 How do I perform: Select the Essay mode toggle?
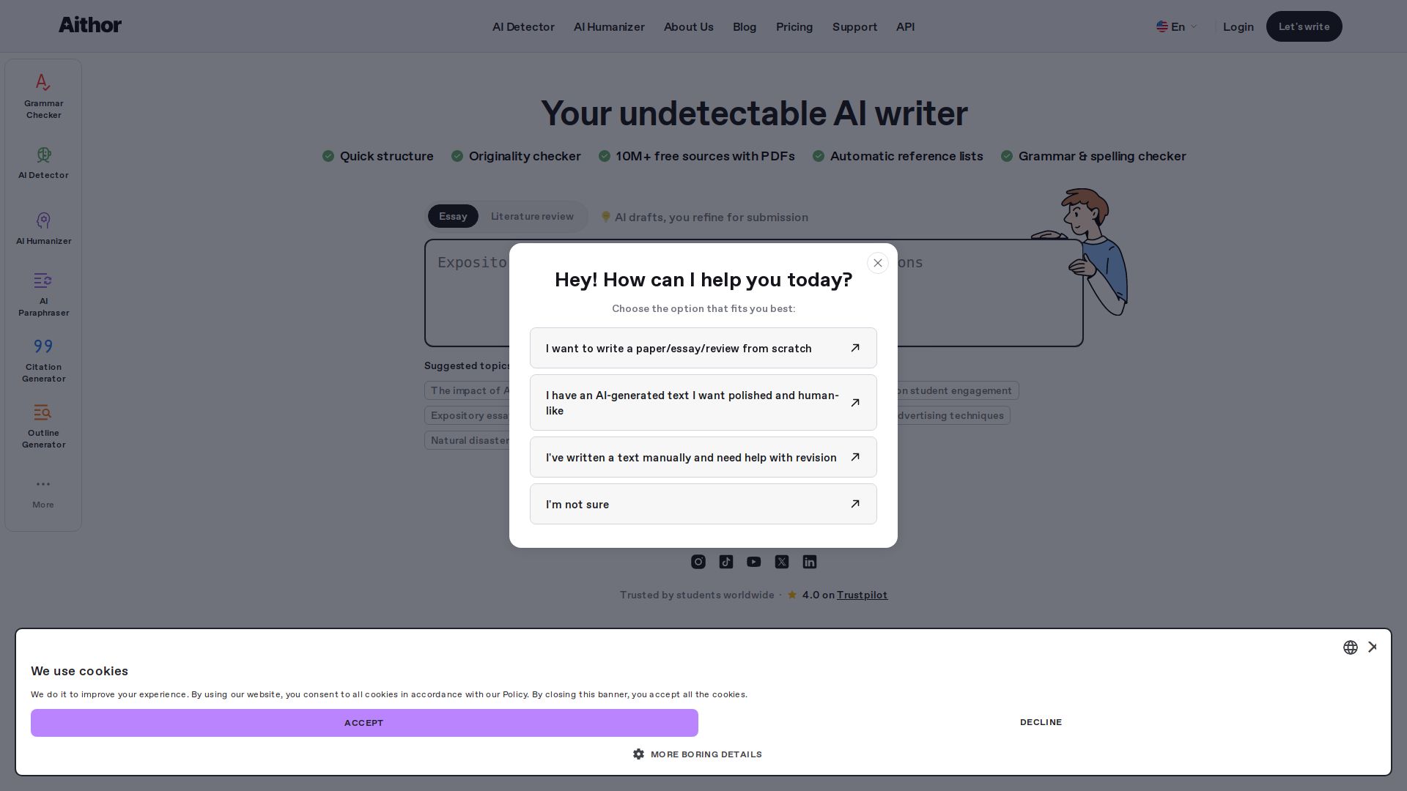click(x=453, y=216)
